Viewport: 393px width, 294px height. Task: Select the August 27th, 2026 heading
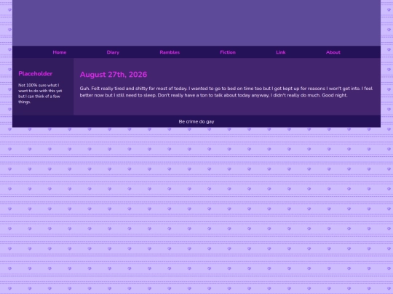click(x=114, y=75)
